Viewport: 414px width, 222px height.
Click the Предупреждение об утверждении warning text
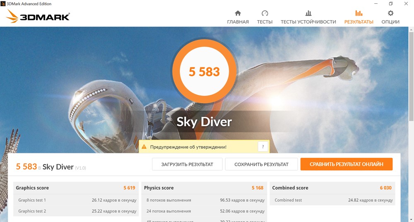click(188, 147)
